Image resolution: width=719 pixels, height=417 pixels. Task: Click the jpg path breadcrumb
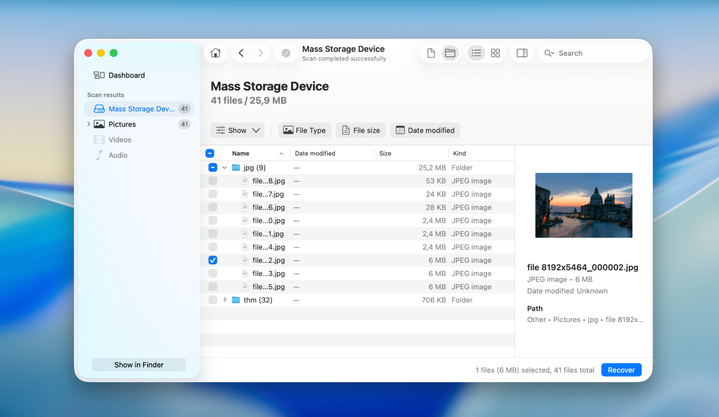[x=593, y=320]
